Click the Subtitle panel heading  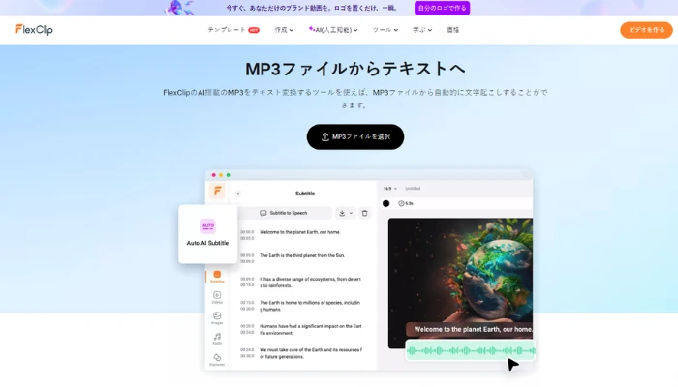(x=305, y=193)
